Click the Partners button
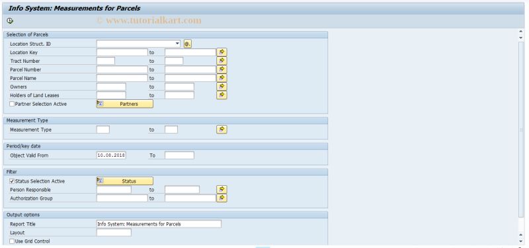The width and height of the screenshot is (529, 248). point(125,104)
